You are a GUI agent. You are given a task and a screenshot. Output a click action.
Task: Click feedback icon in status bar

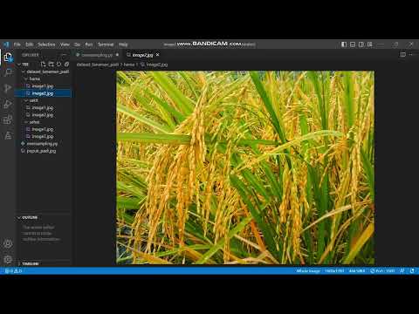[x=402, y=270]
